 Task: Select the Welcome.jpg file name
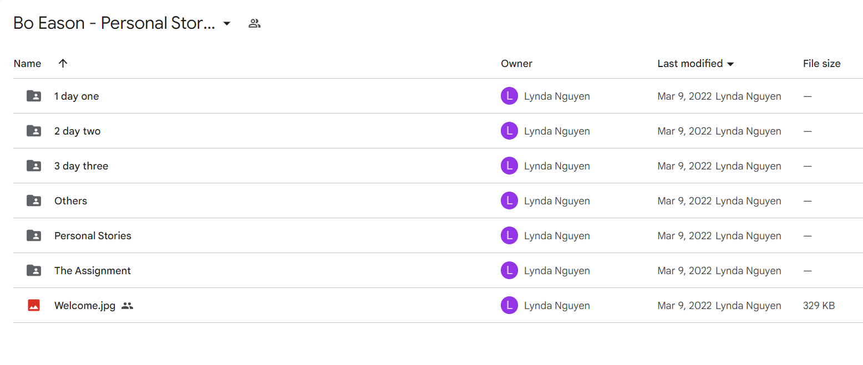(85, 305)
